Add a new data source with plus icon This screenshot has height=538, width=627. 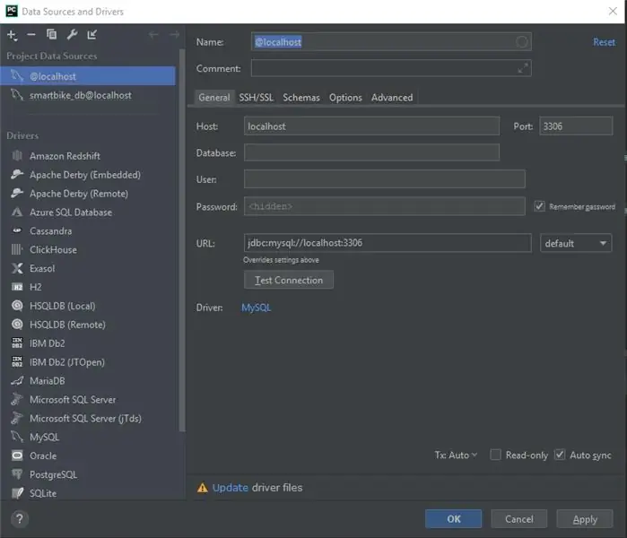(12, 35)
